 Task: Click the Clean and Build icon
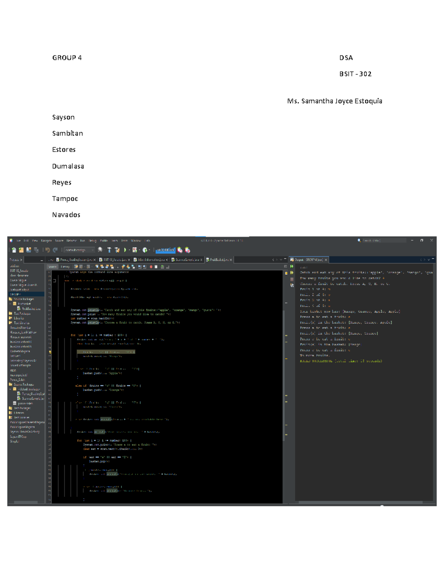tap(117, 250)
